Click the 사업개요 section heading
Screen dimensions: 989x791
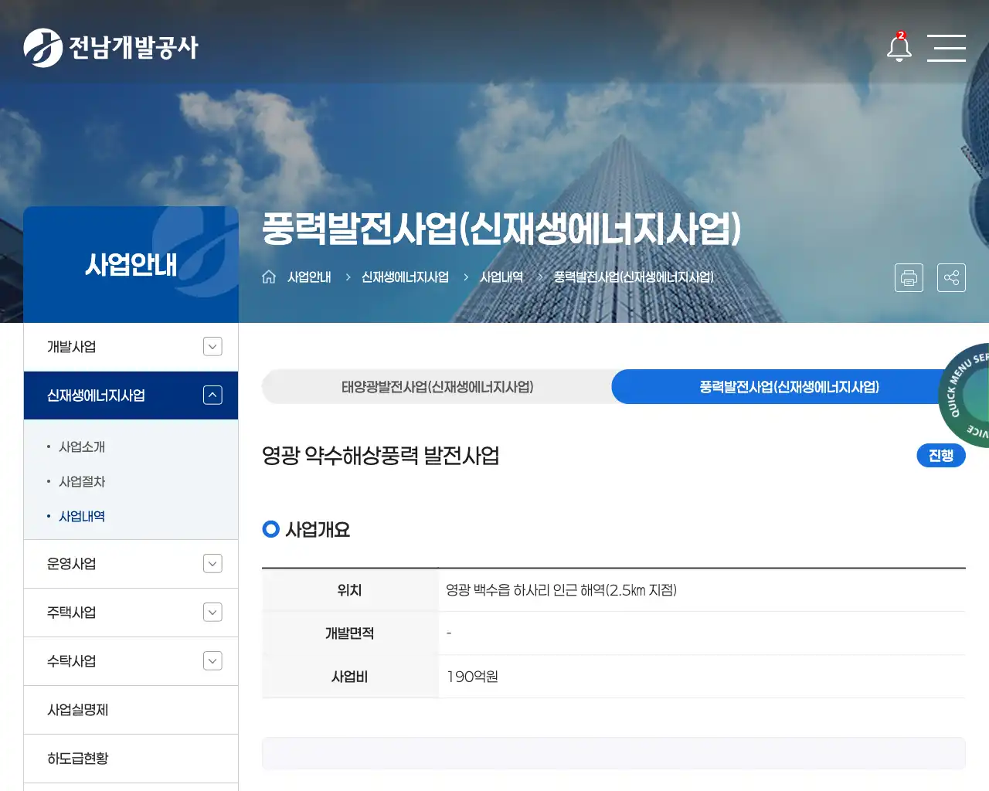pyautogui.click(x=318, y=529)
